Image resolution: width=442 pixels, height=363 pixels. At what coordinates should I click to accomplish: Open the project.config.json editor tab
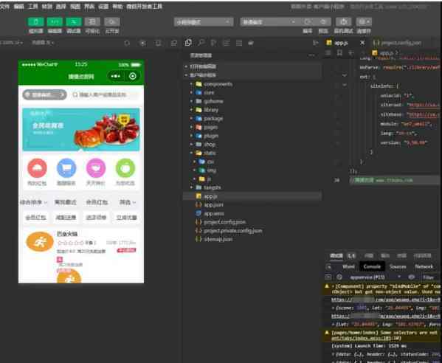(x=397, y=43)
